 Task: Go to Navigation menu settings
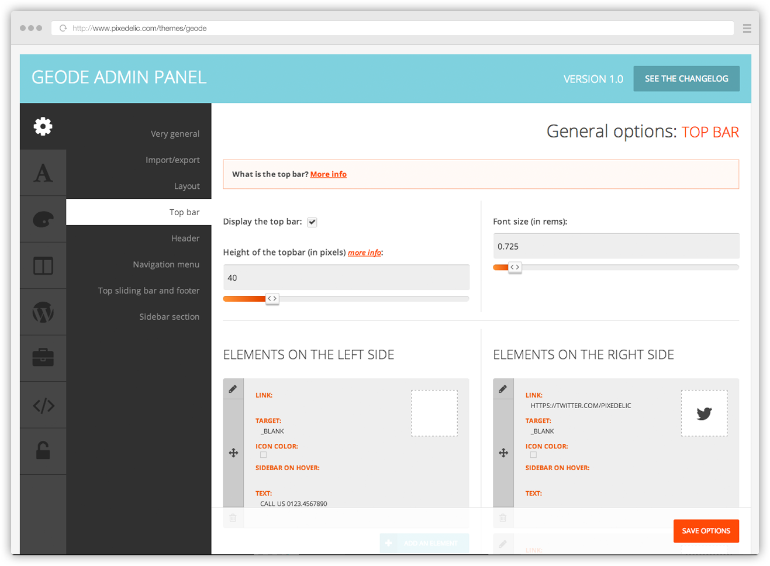(x=166, y=264)
